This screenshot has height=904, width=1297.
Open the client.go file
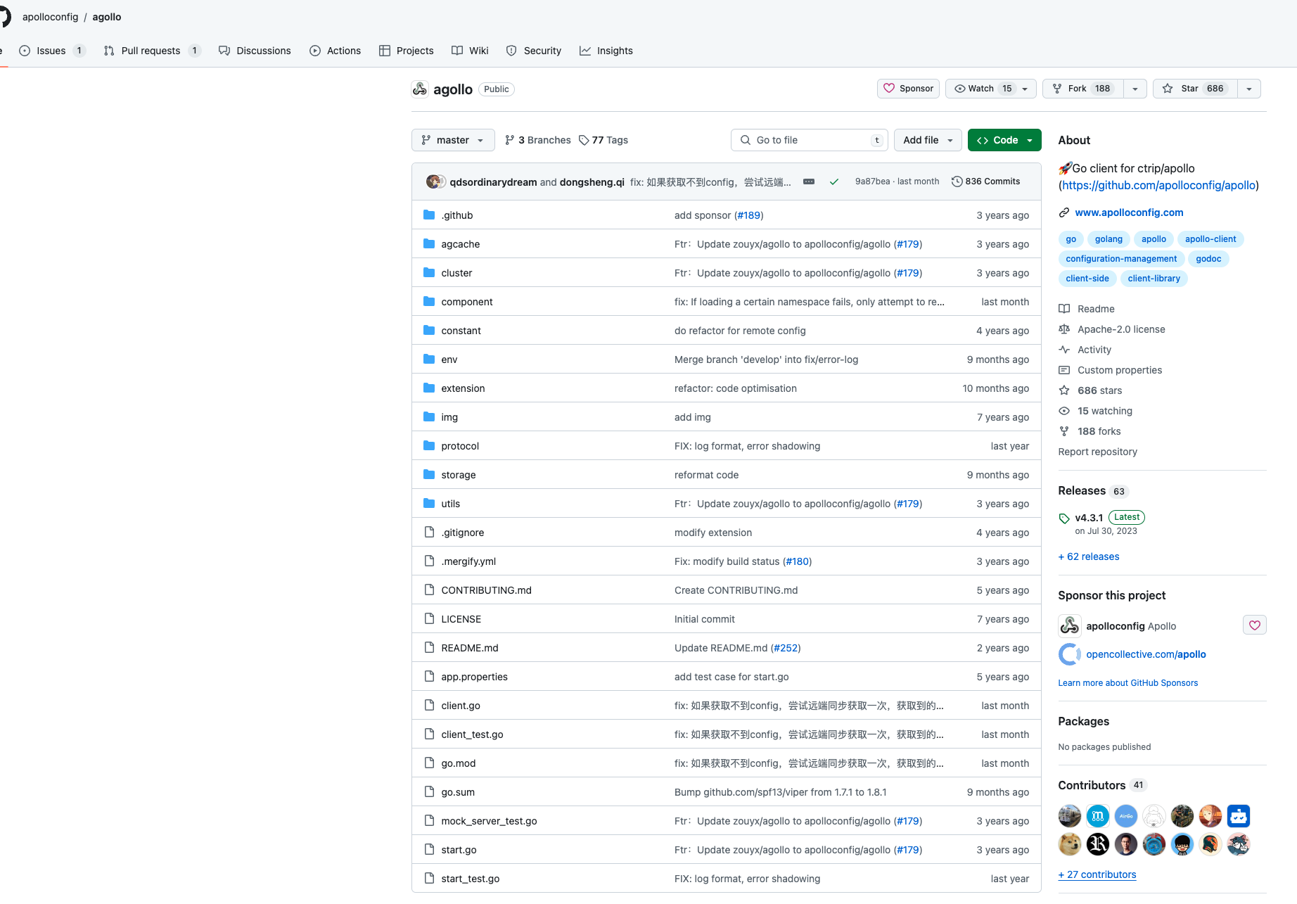pos(461,706)
